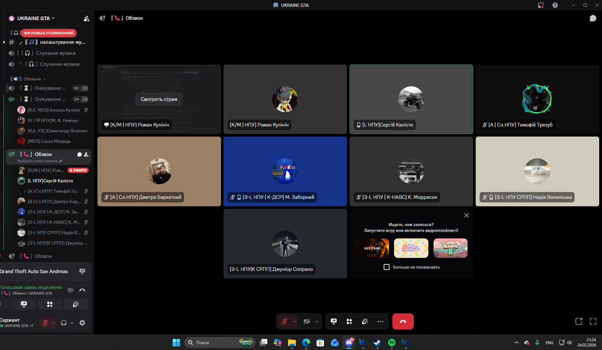Show the call chat bubble icon in header
Screen dimensions: 602x350
click(x=593, y=18)
